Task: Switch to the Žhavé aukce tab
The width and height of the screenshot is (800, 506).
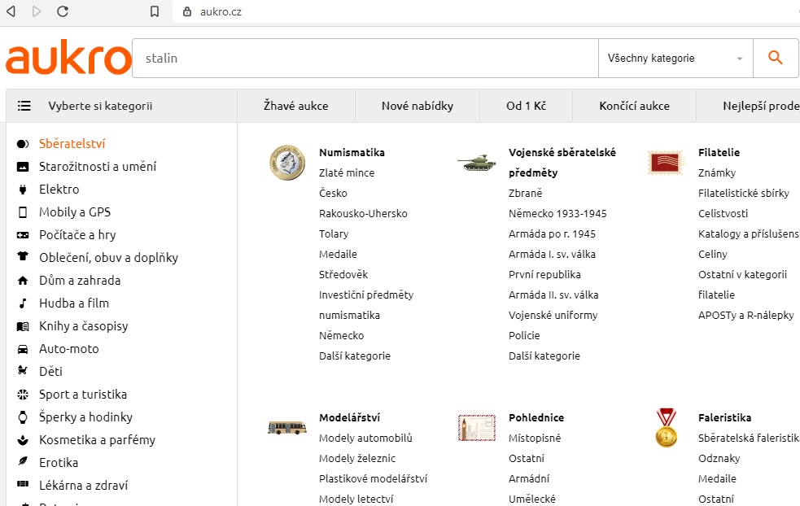Action: (296, 106)
